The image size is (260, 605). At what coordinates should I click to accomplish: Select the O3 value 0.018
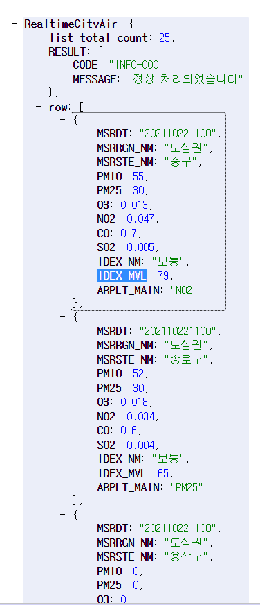(x=134, y=402)
